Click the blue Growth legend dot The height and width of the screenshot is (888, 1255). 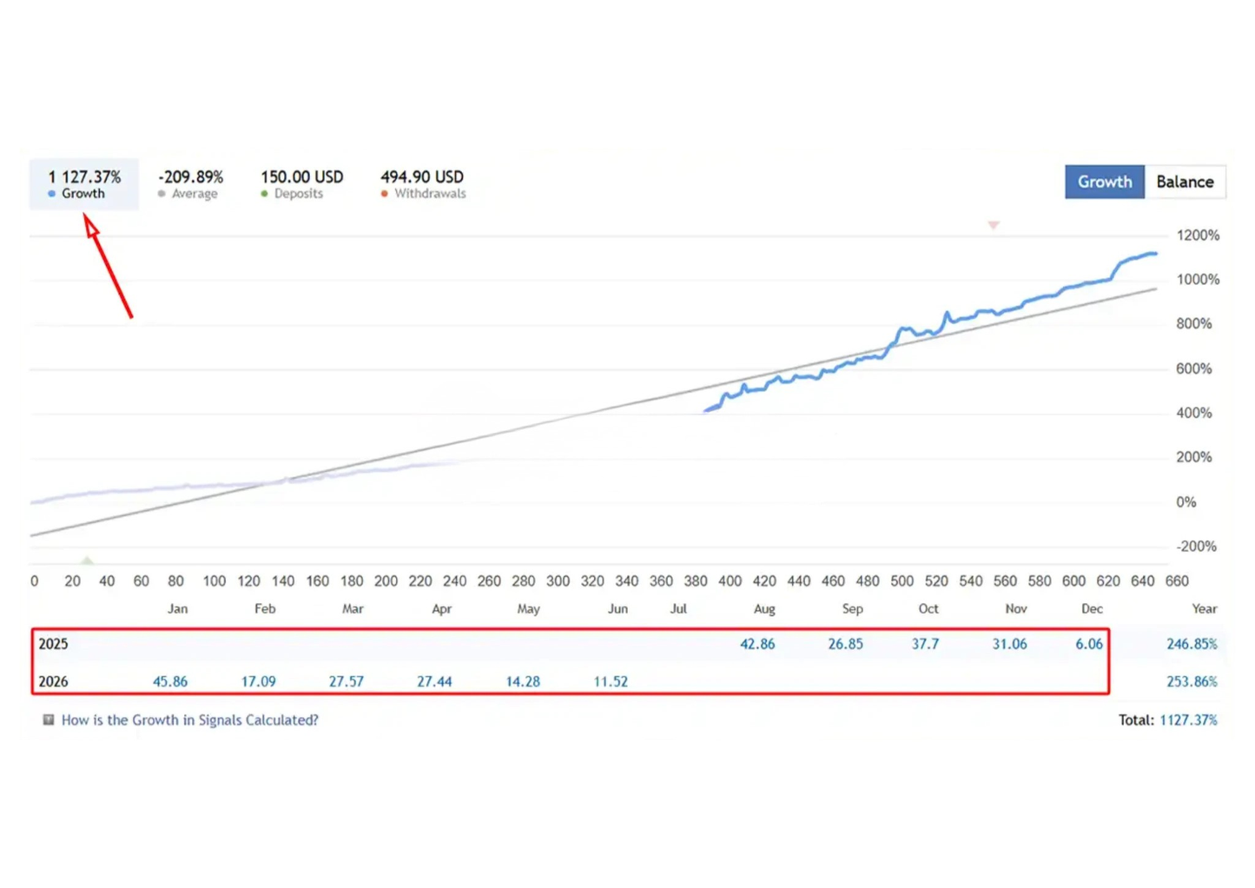[x=52, y=194]
